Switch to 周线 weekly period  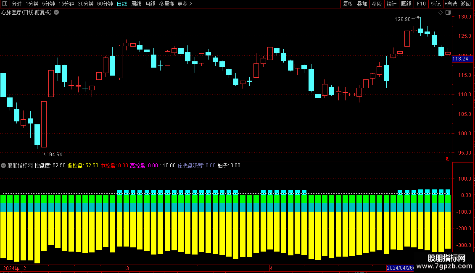(x=136, y=4)
